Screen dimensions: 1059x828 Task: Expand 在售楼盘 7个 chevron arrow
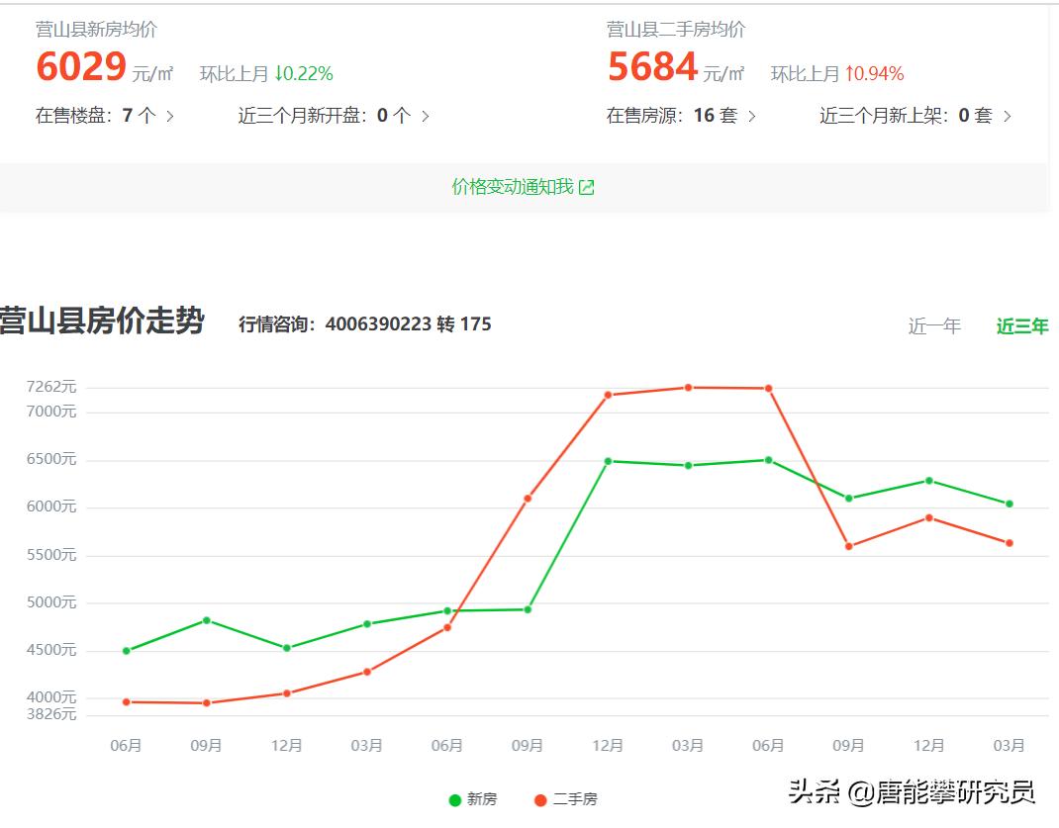tap(170, 117)
